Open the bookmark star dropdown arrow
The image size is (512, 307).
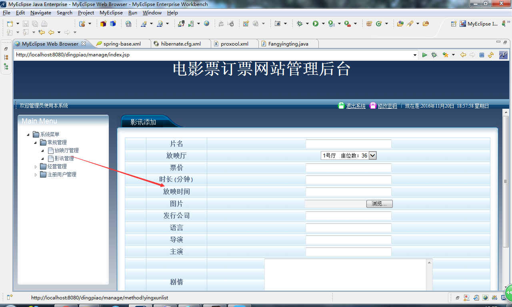[453, 55]
